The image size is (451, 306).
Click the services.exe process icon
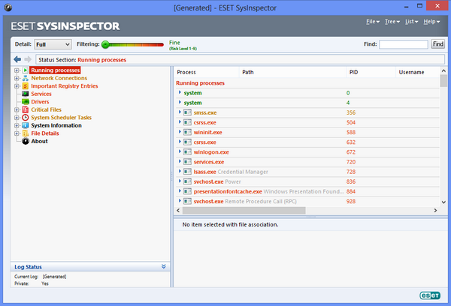point(187,162)
